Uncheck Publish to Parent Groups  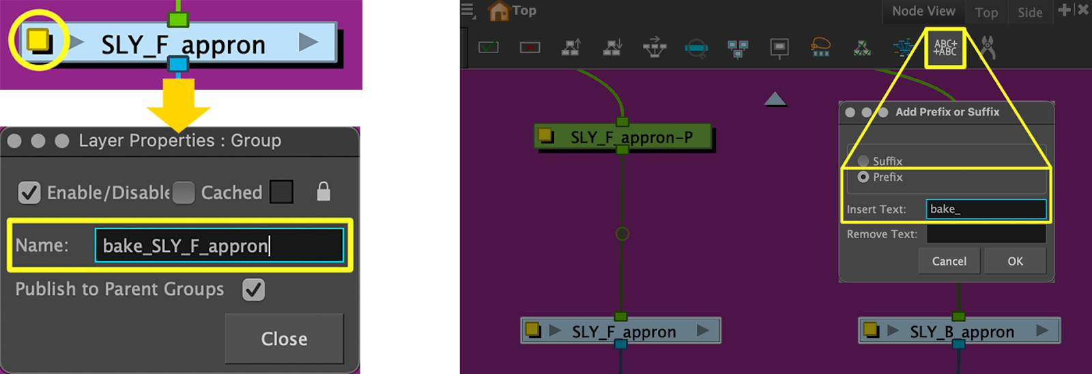[254, 289]
